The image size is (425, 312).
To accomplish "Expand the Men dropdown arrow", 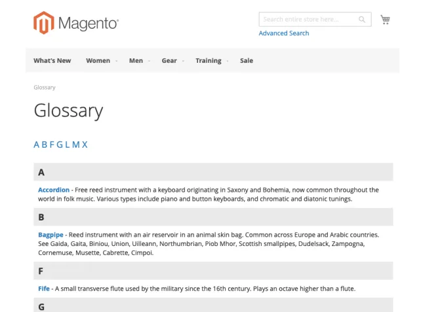I will tap(149, 61).
